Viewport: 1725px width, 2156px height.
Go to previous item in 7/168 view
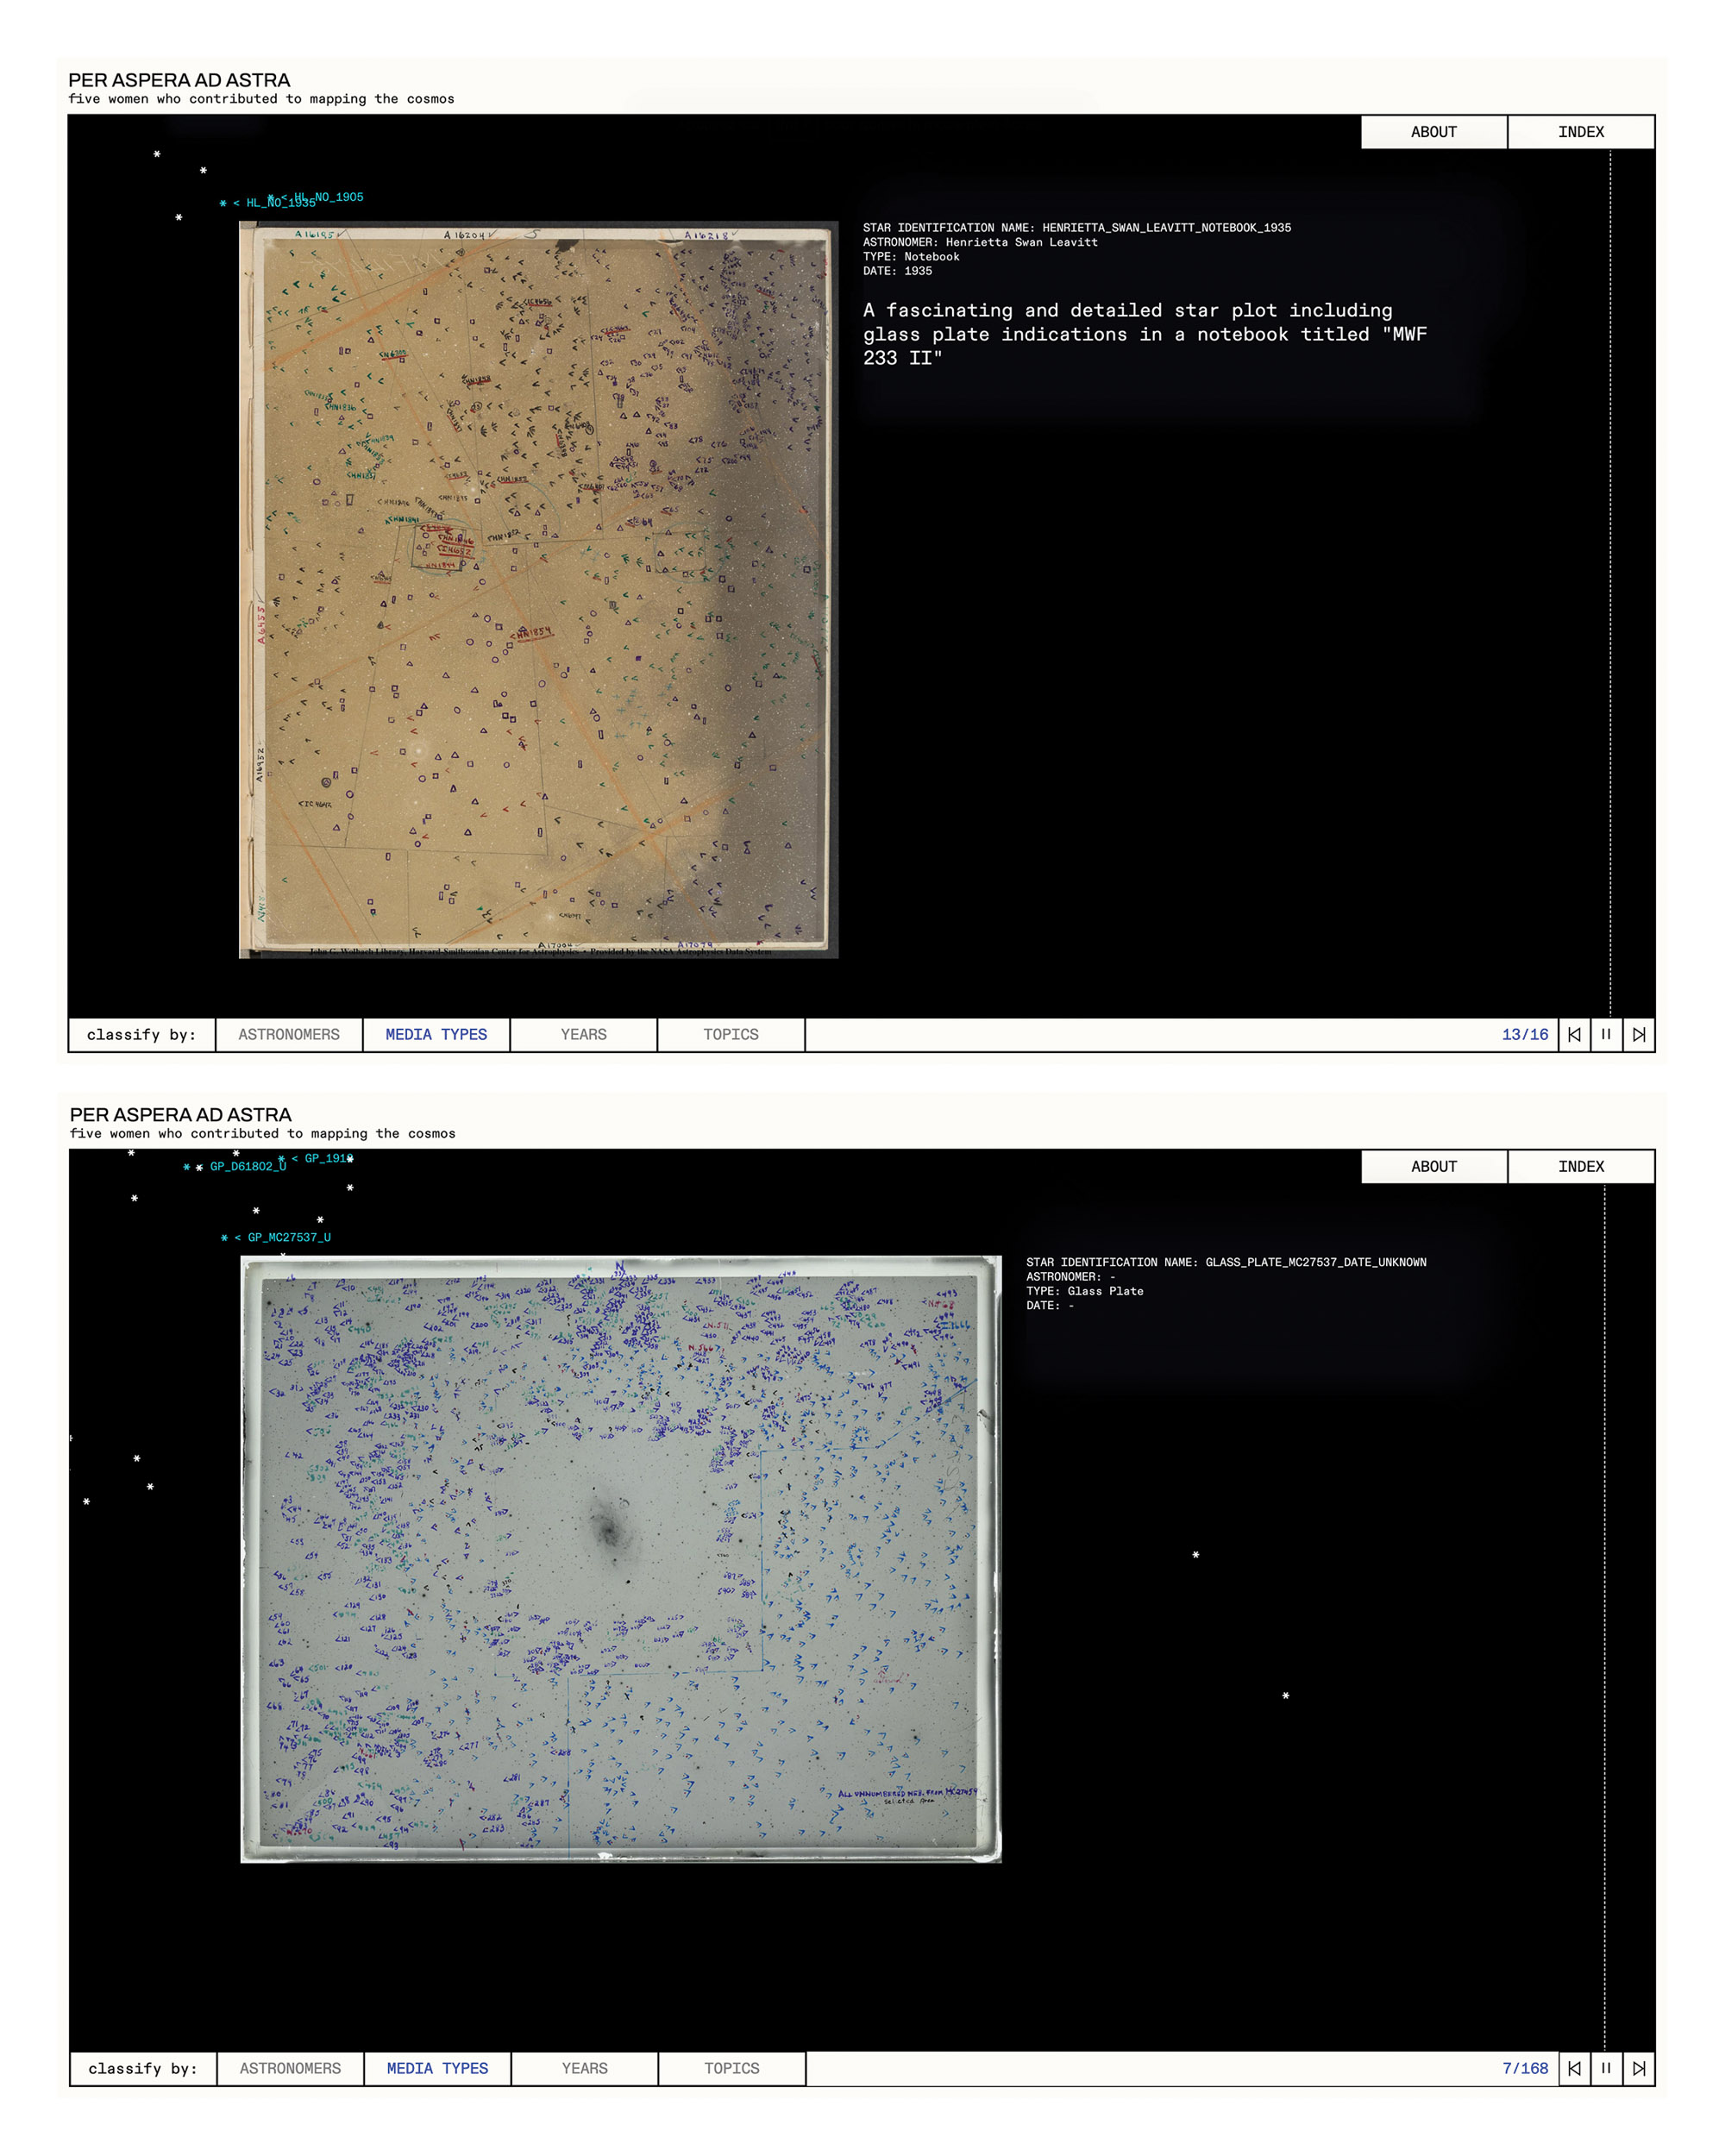1573,2068
